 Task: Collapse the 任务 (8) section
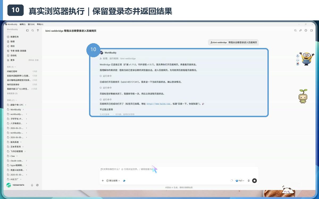tap(11, 67)
